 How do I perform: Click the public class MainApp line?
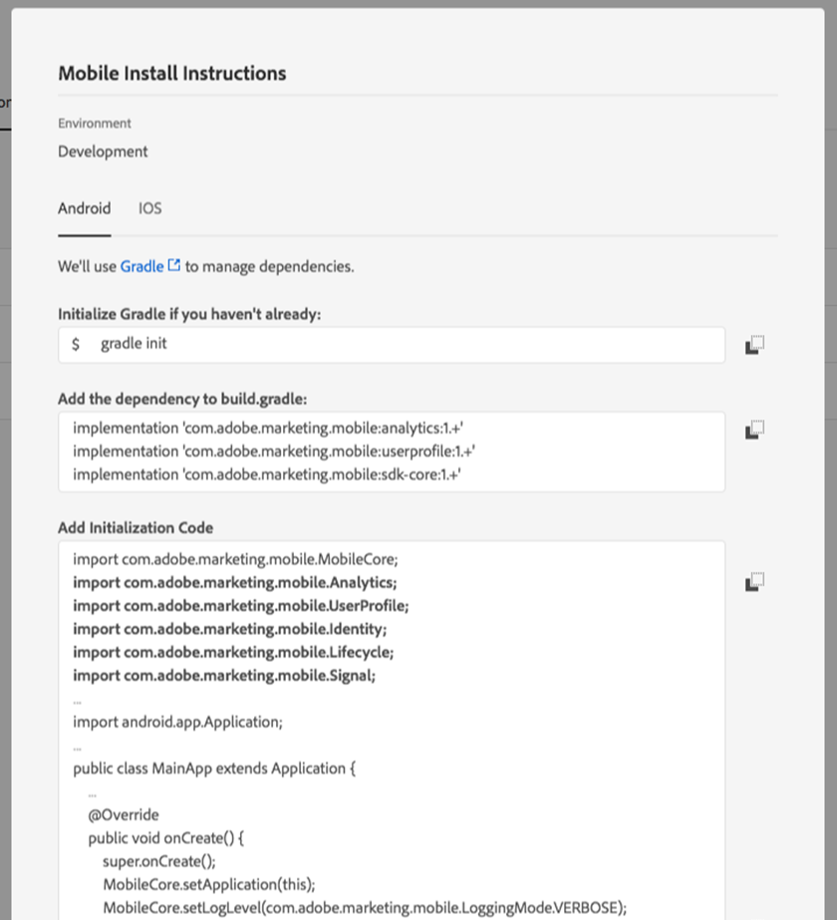(214, 768)
